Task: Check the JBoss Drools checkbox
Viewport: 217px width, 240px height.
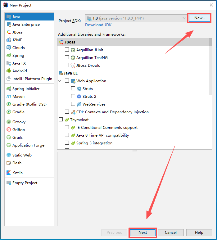Action: coord(67,65)
